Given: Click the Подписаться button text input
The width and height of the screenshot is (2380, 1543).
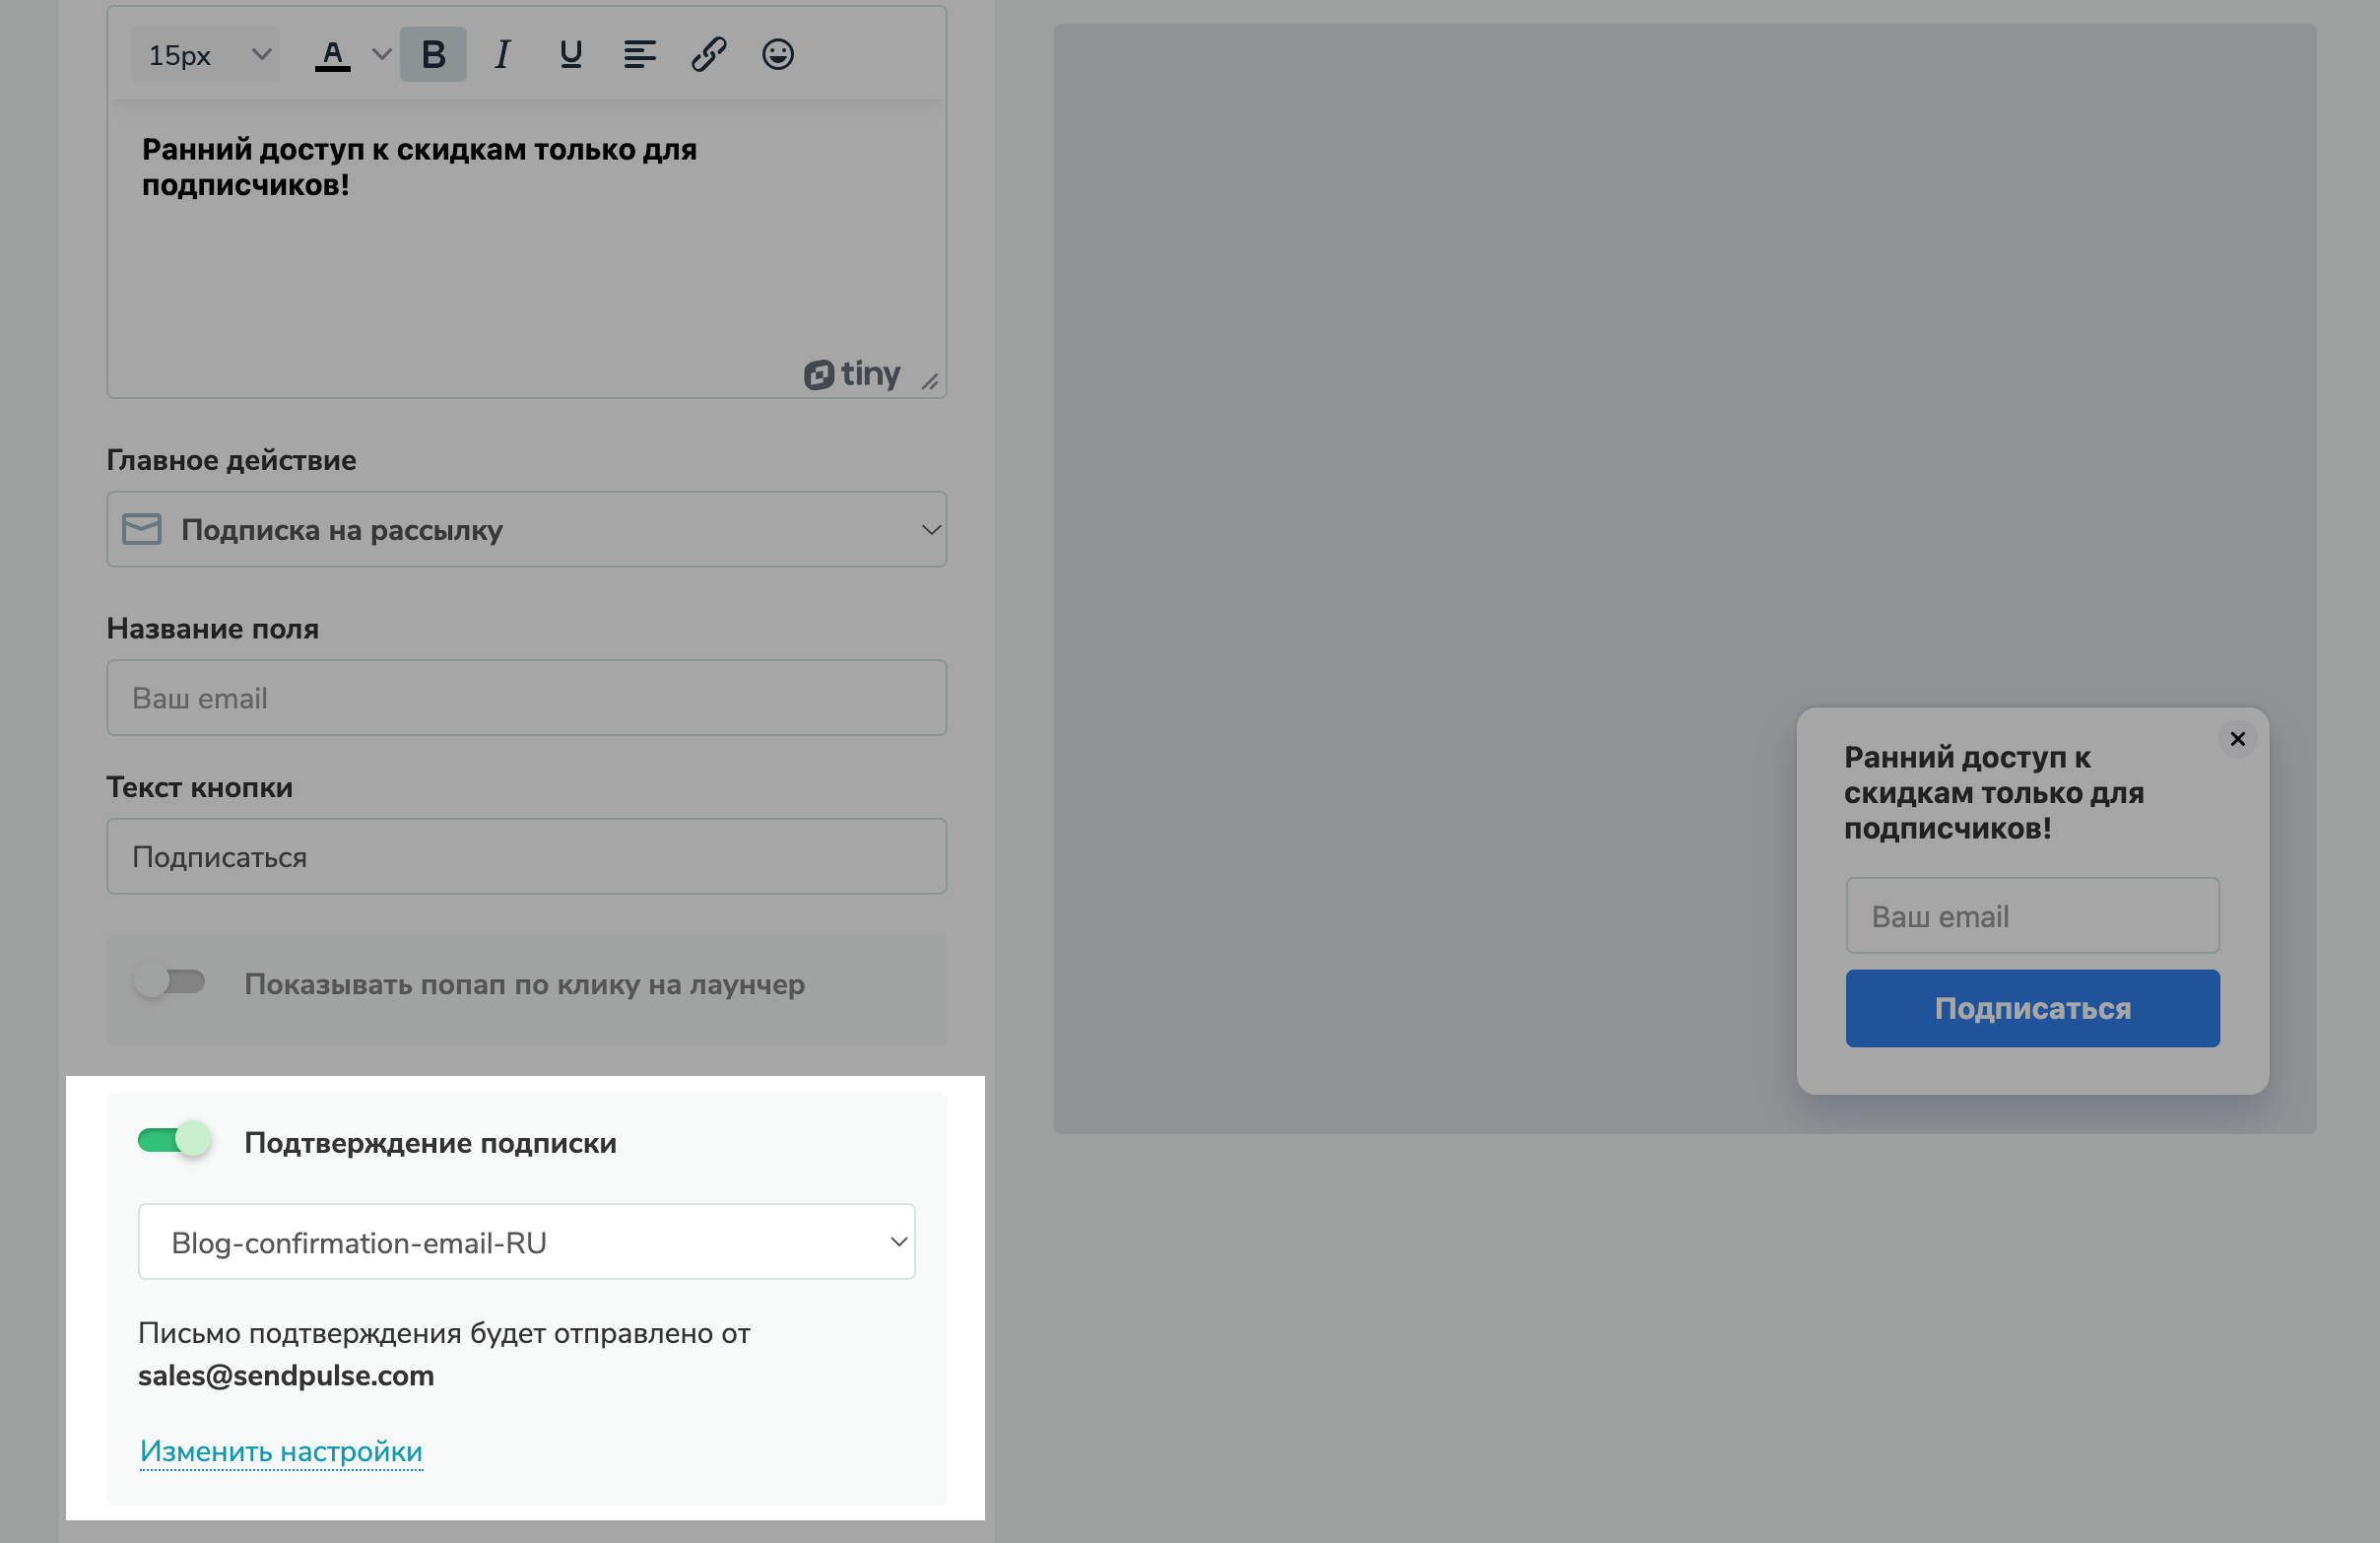Looking at the screenshot, I should point(526,856).
